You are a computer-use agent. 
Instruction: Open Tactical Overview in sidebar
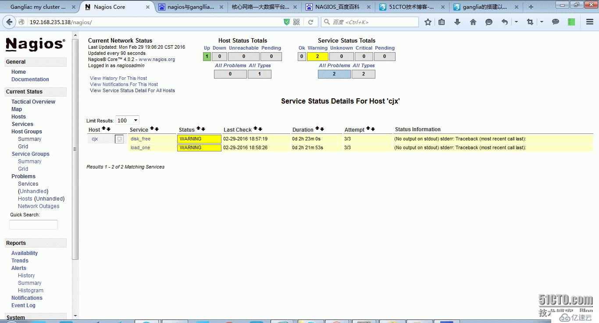point(33,102)
